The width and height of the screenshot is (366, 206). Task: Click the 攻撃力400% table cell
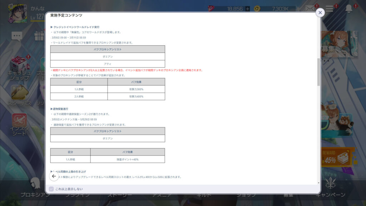click(136, 97)
